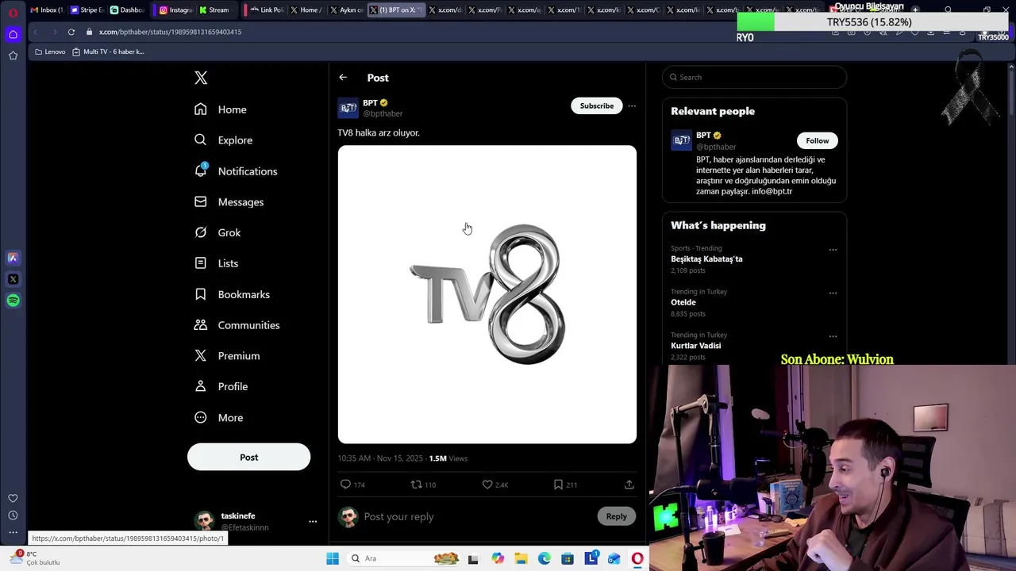Go to Home in the X sidebar
The height and width of the screenshot is (571, 1016).
221,109
